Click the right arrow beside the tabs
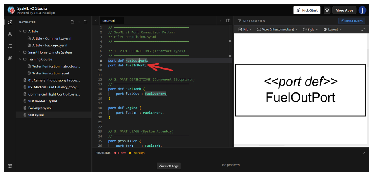Viewport: 373px width, 176px height. coord(220,21)
